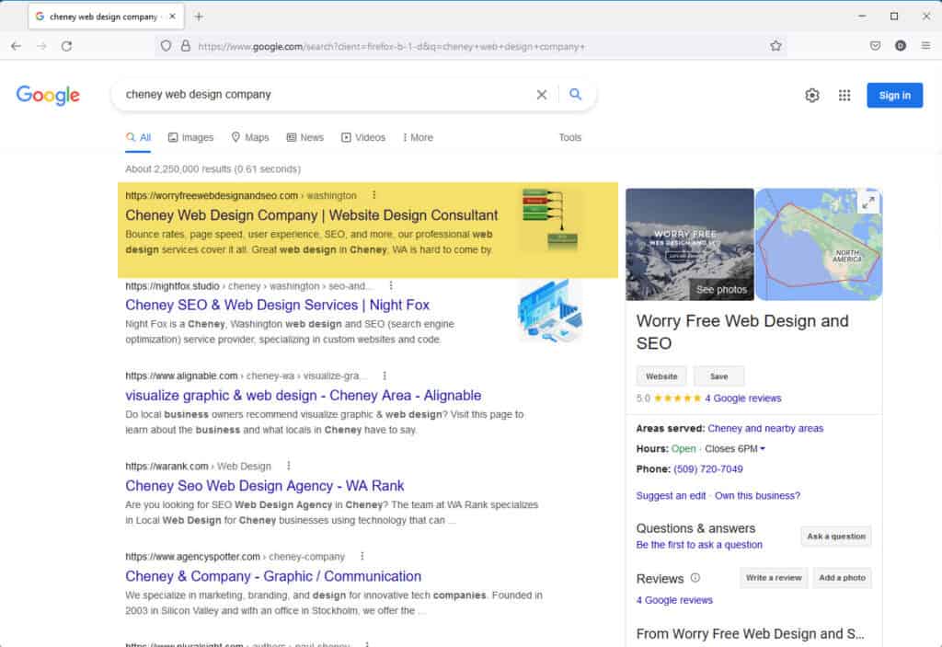Open options for alignable.com result
This screenshot has width=942, height=647.
[x=385, y=375]
